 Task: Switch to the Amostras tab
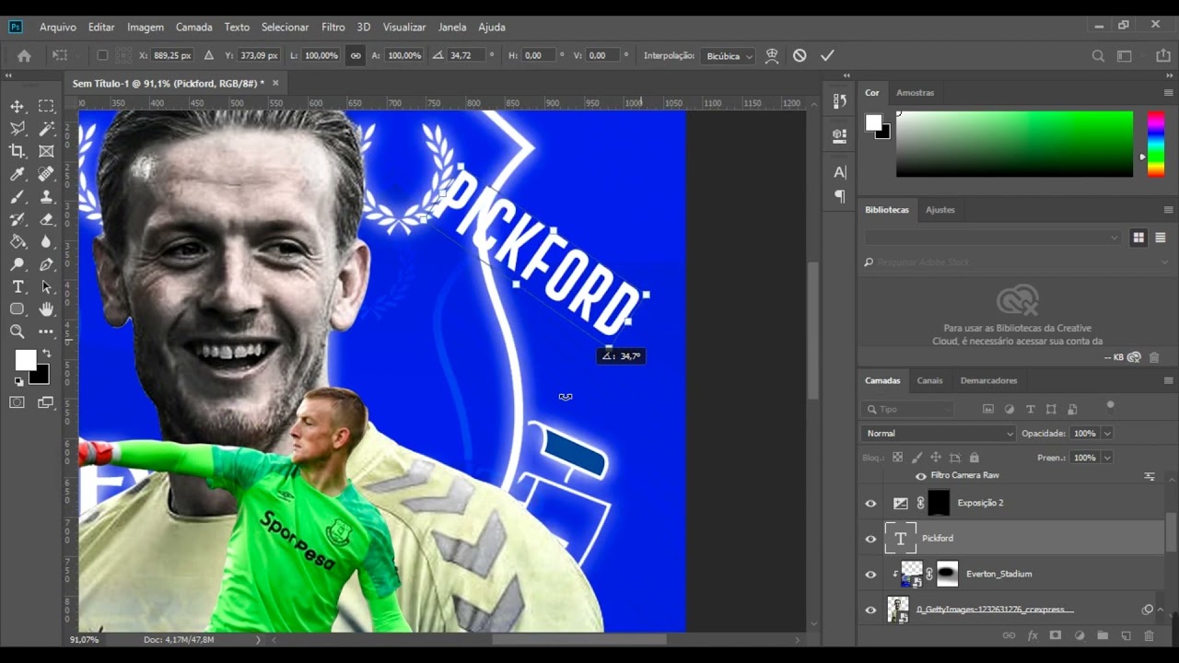915,92
